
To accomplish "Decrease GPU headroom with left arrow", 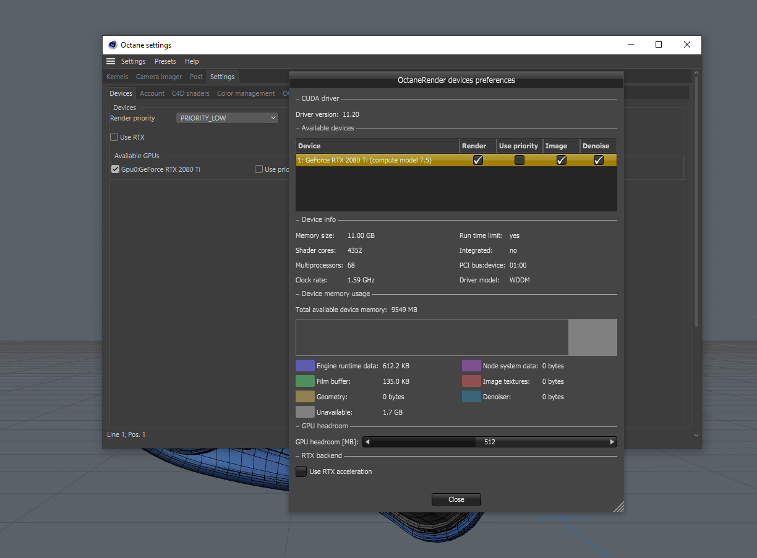I will 367,442.
